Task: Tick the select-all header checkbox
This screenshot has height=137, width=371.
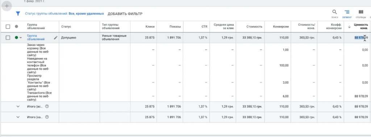Action: coord(8,27)
